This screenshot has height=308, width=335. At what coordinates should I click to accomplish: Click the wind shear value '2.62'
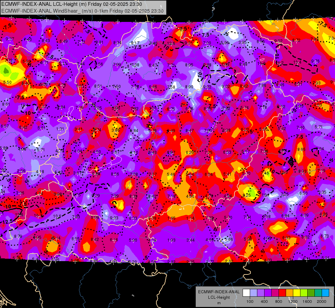(229, 261)
